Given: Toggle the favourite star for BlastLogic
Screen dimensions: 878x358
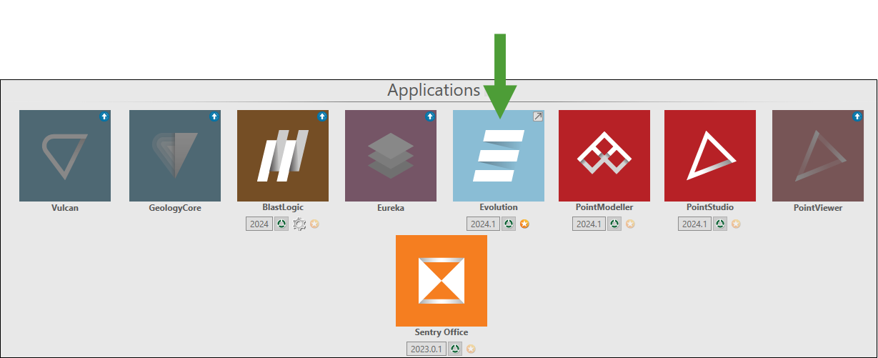Looking at the screenshot, I should pos(314,224).
